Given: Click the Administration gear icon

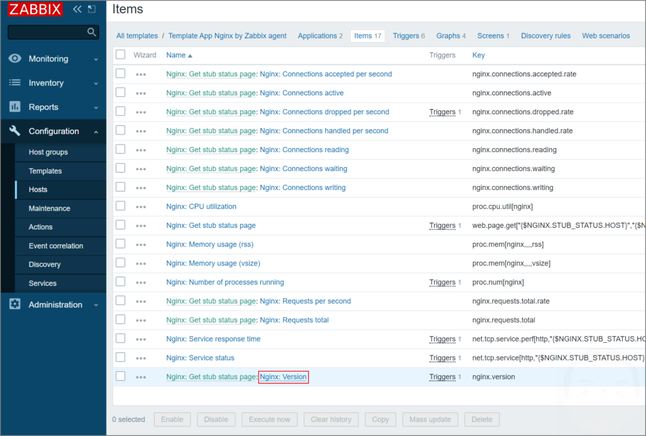Looking at the screenshot, I should pyautogui.click(x=15, y=304).
